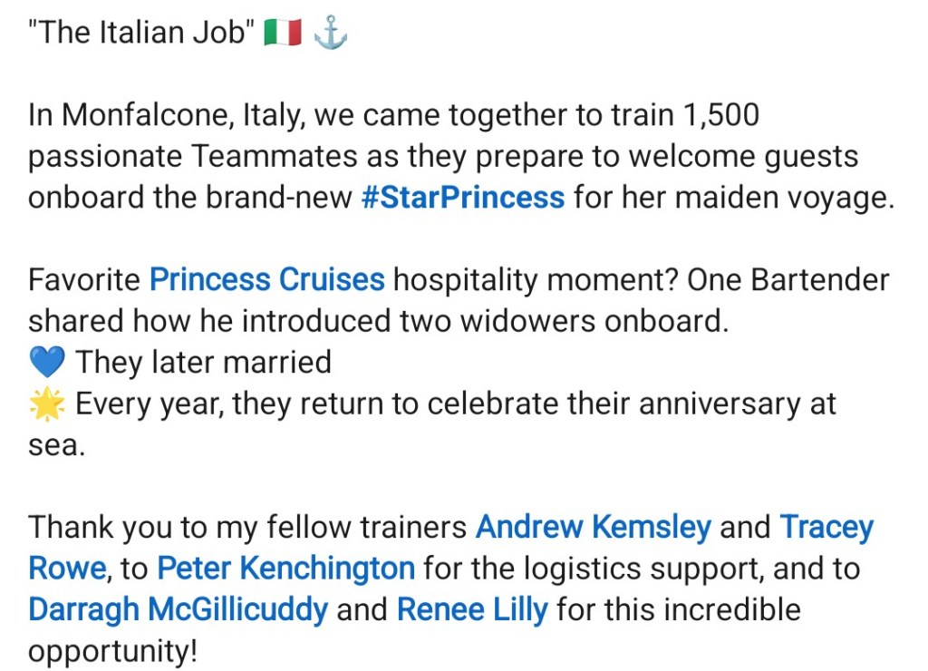Viewport: 928px width, 671px height.
Task: Click the Tracey mention at line end
Action: click(x=826, y=527)
